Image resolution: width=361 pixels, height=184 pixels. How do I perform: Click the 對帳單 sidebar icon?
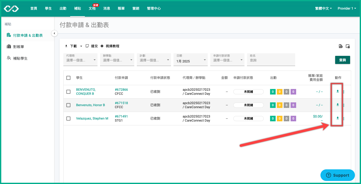coord(9,47)
